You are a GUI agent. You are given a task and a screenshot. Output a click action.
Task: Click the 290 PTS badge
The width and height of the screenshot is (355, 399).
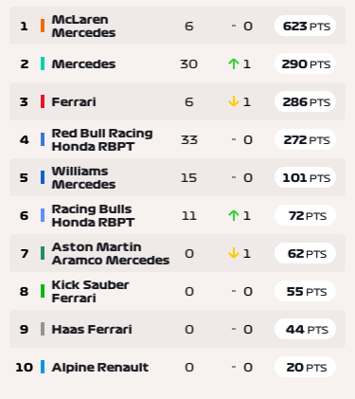305,63
